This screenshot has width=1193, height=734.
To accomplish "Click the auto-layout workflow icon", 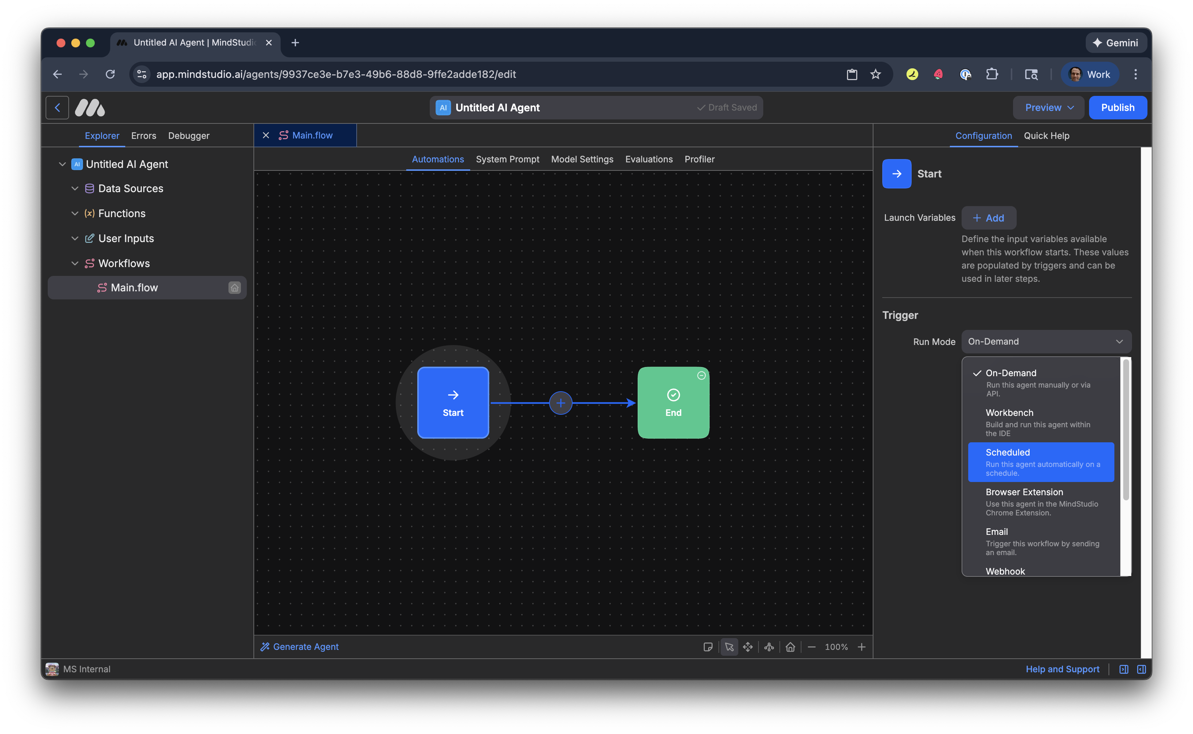I will [x=769, y=647].
